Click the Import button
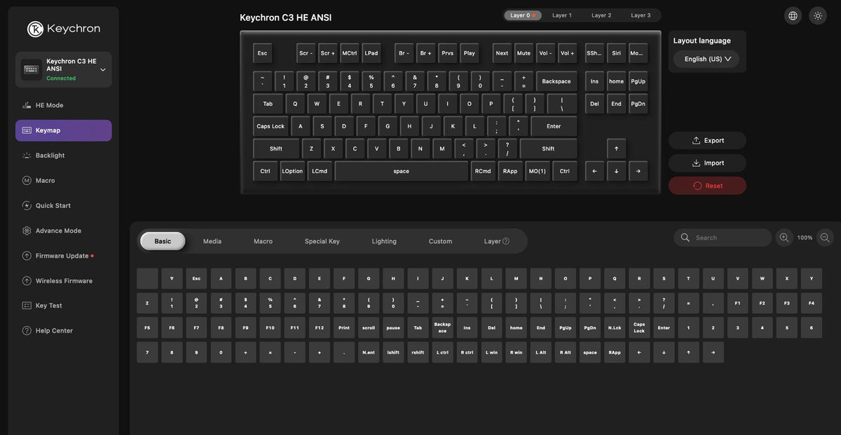The width and height of the screenshot is (841, 435). click(707, 163)
